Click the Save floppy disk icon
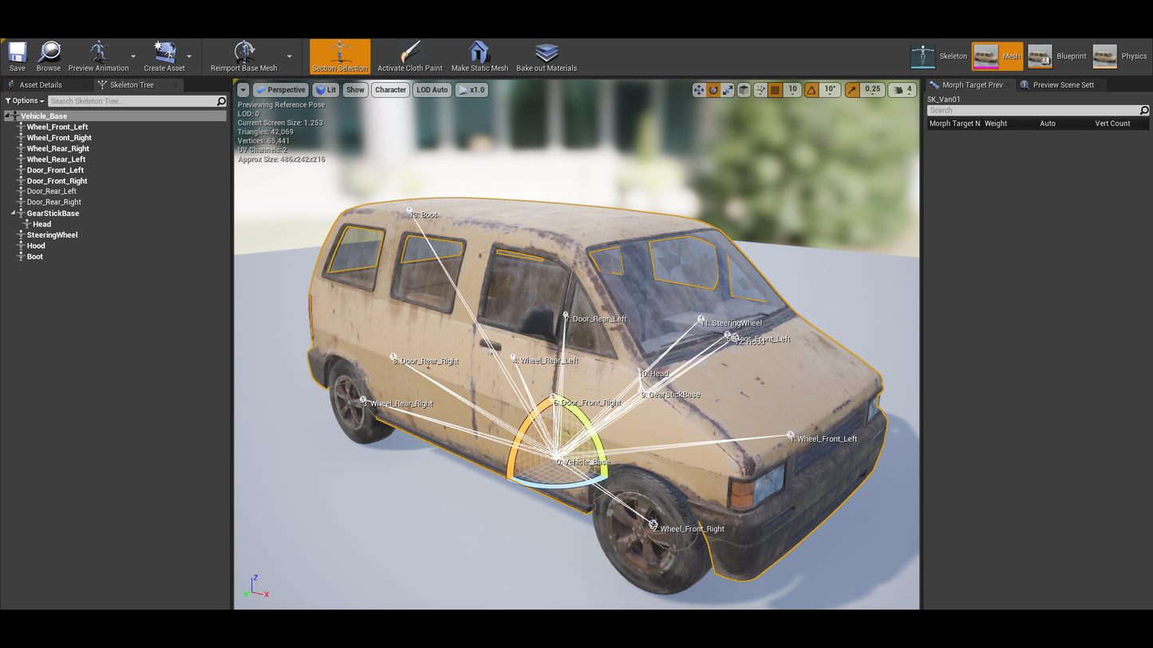 point(17,53)
